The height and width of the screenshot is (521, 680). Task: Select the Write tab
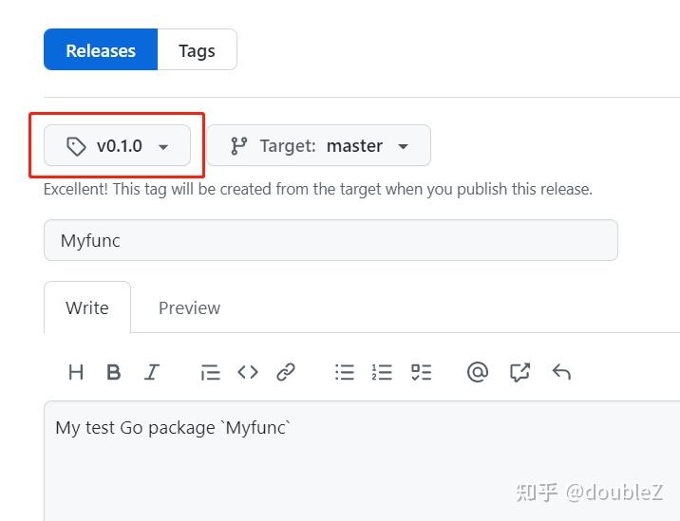[87, 307]
